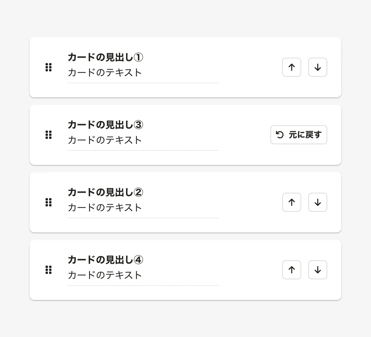Move card ④ down with arrow button
The width and height of the screenshot is (371, 337).
[317, 270]
